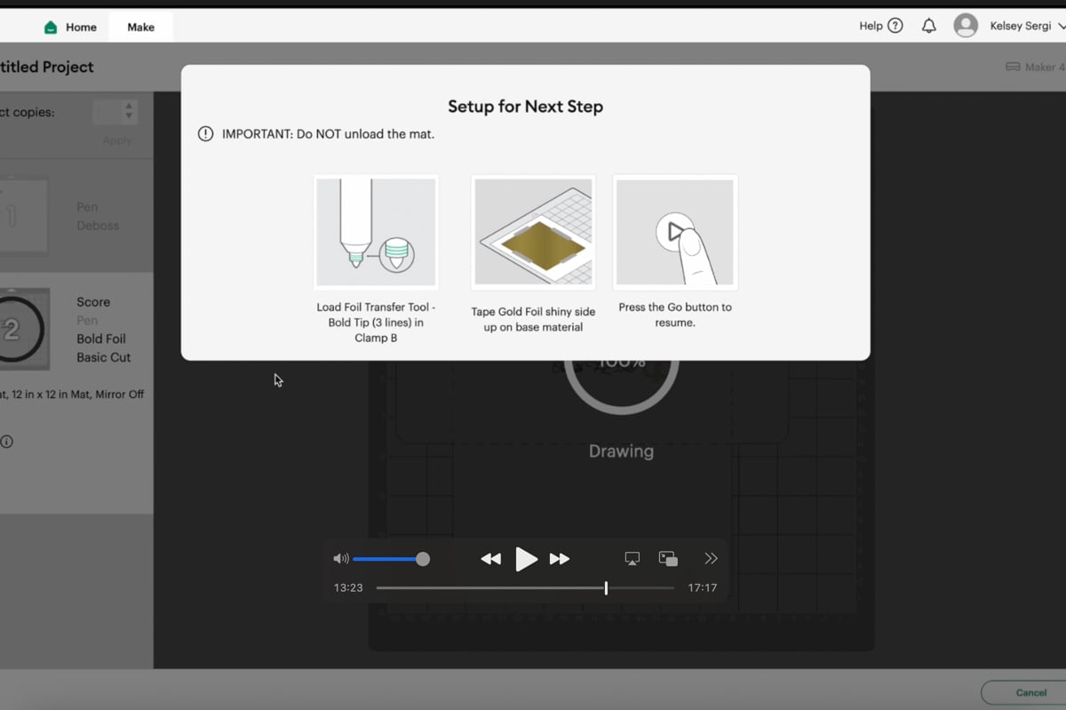Toggle picture-in-picture mode icon
Screen dimensions: 1066x710
tap(668, 559)
